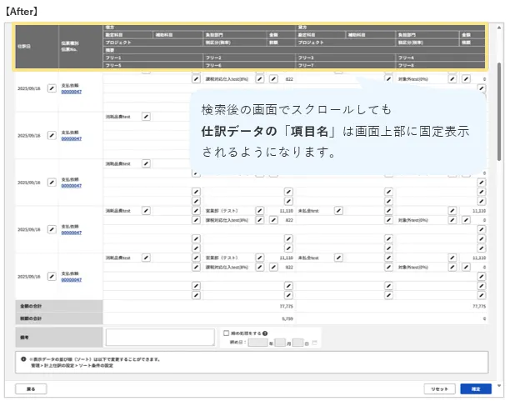Enable the 締め処理をする checkbox

(x=226, y=333)
